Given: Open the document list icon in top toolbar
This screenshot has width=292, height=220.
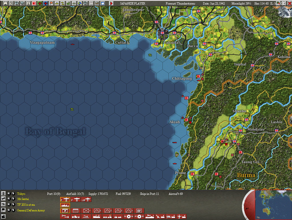Looking at the screenshot, I should (x=11, y=3).
